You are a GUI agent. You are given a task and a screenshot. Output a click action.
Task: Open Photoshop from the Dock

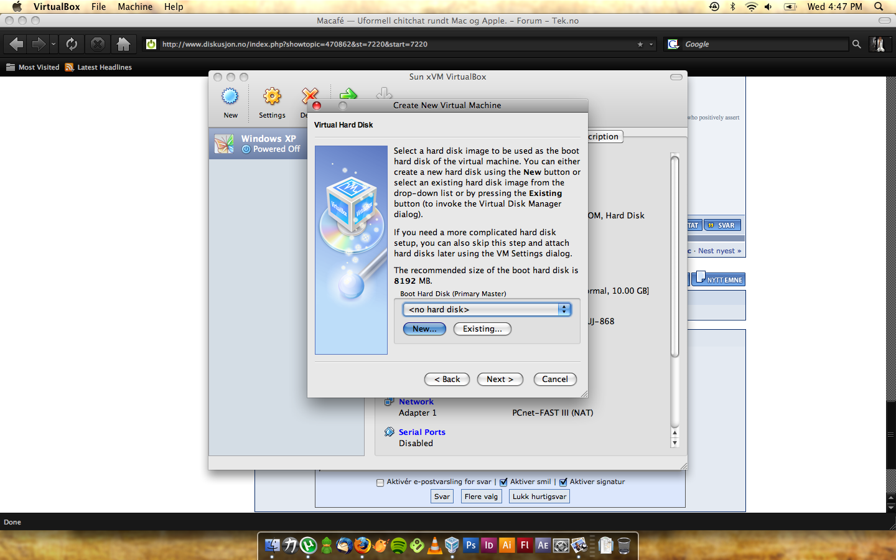click(471, 545)
